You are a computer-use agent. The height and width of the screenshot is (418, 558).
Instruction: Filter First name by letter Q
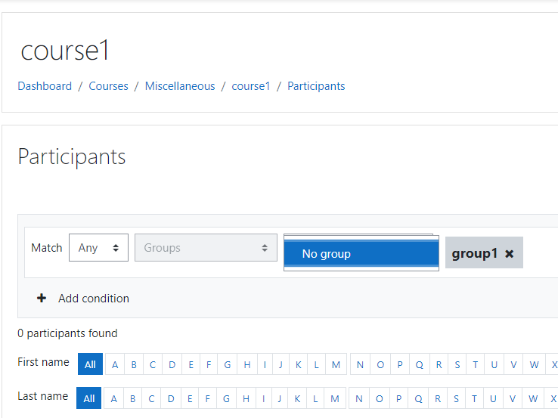(x=419, y=364)
